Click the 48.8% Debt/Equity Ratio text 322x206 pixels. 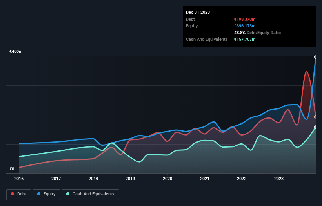point(258,33)
